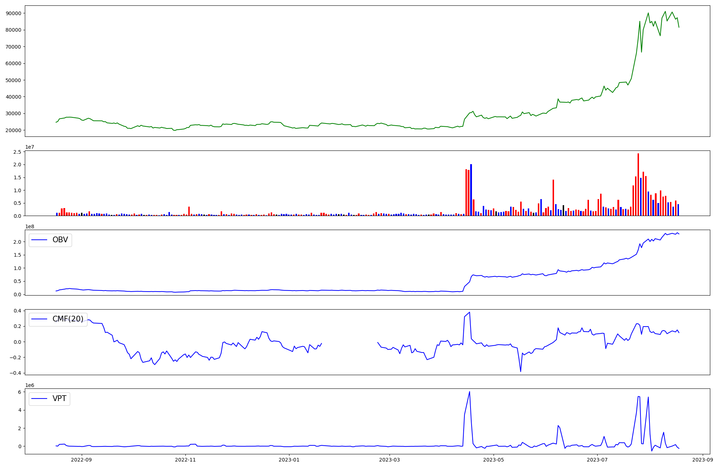
Task: Click the lowest CMF trough near -0.4
Action: (521, 371)
